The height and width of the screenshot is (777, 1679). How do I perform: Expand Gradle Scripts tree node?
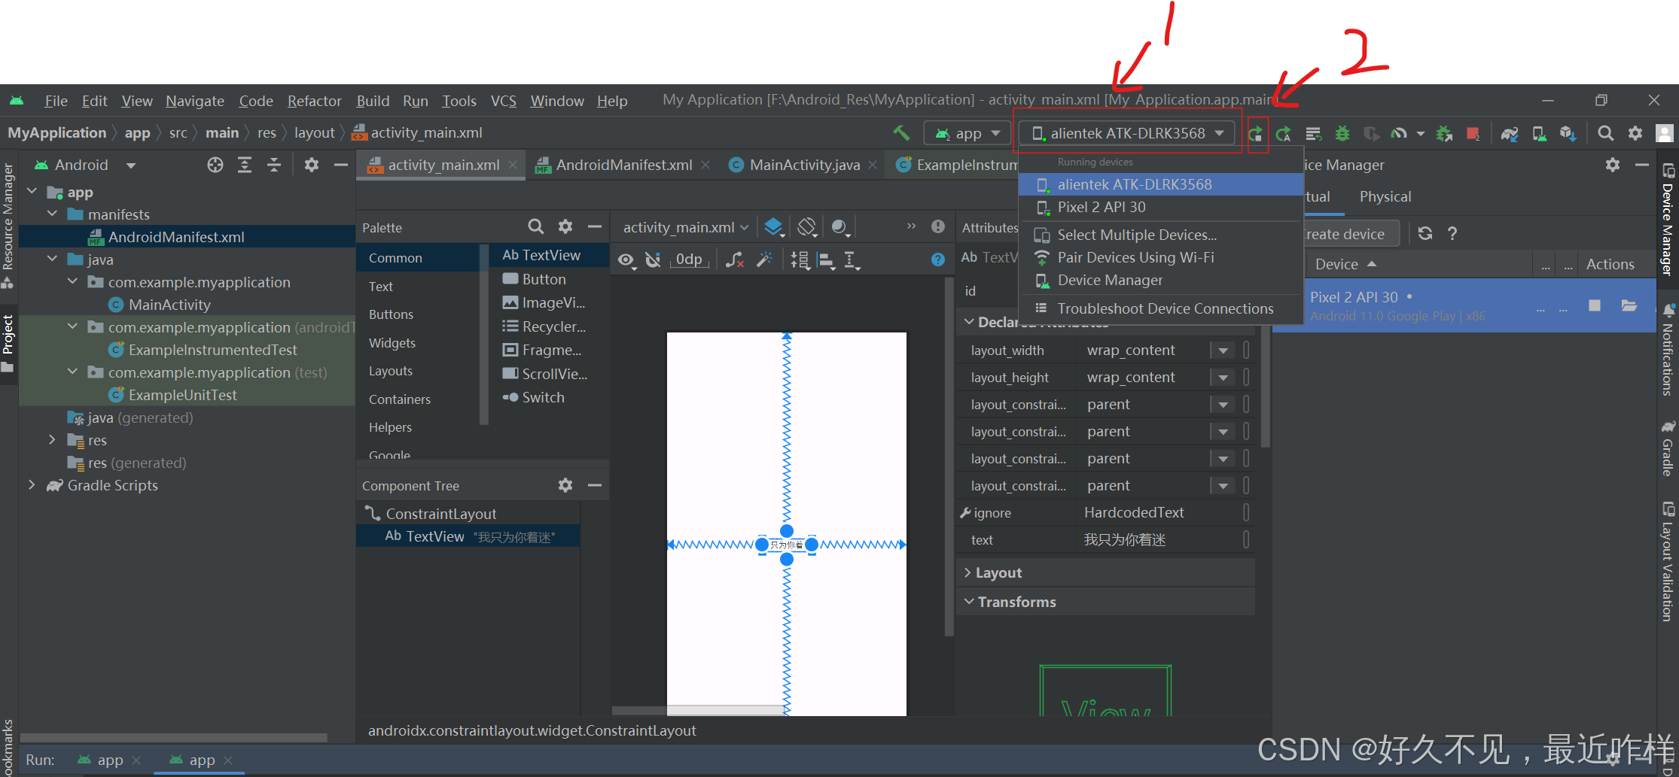coord(32,485)
